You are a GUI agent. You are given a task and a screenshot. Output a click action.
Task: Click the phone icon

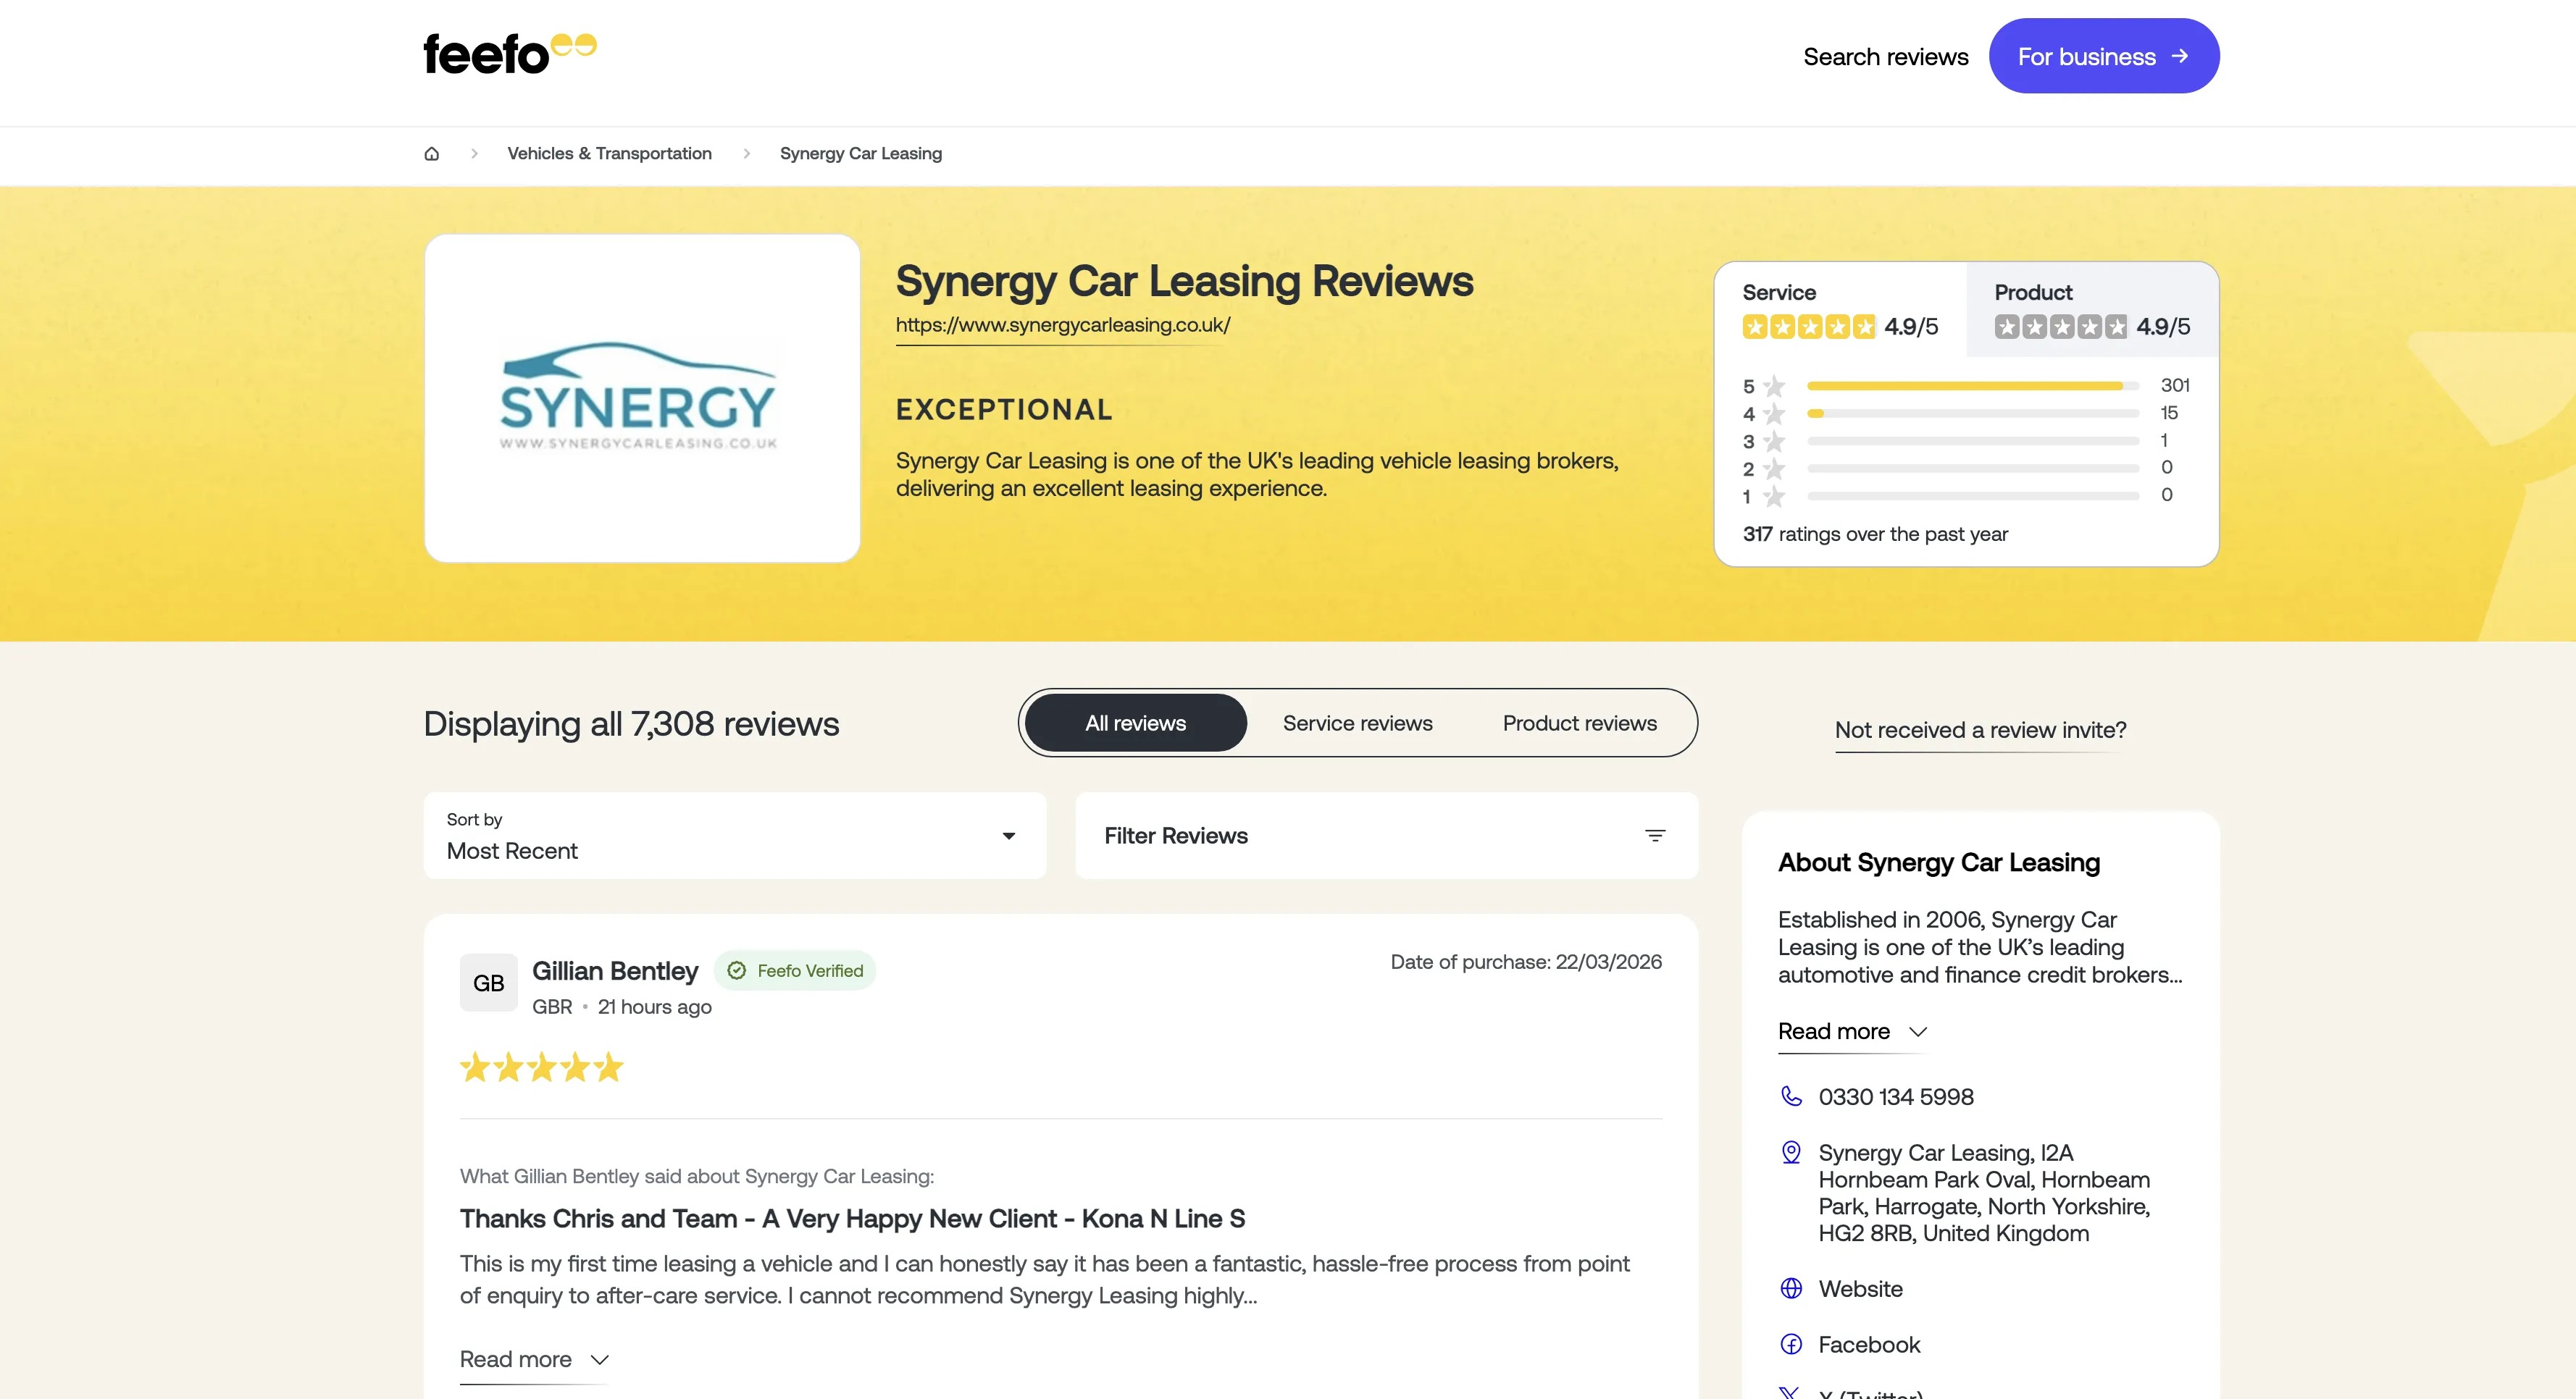(1791, 1096)
